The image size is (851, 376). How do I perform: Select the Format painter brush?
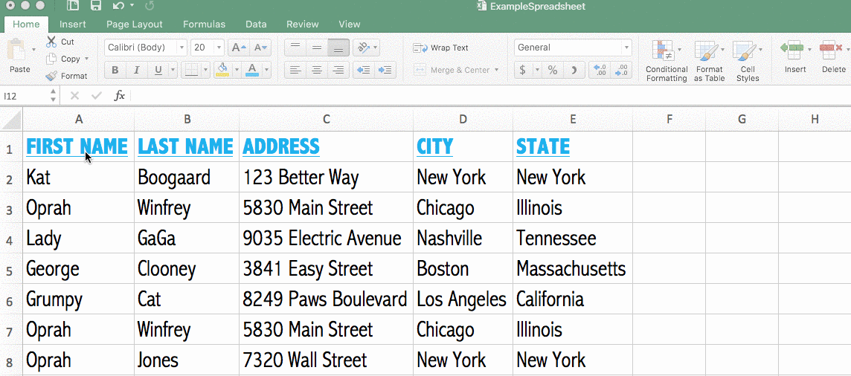pyautogui.click(x=51, y=76)
